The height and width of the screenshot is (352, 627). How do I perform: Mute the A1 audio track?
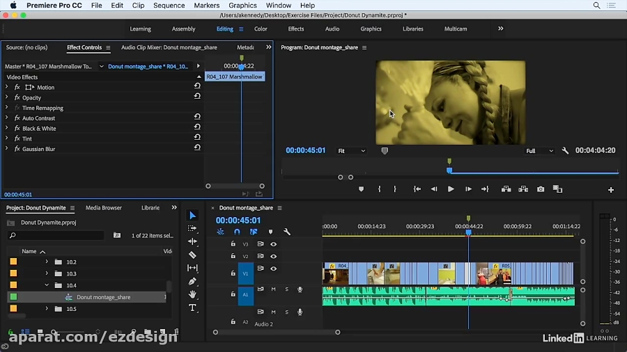coord(273,289)
